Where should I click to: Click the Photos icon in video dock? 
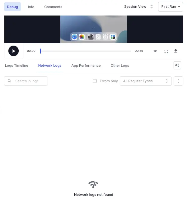pos(82,37)
